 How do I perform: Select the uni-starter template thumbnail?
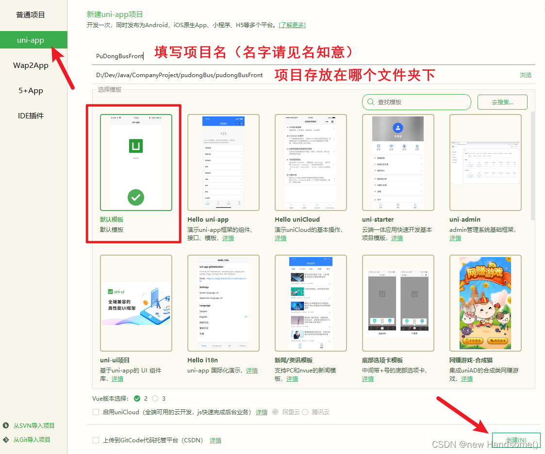pos(398,162)
